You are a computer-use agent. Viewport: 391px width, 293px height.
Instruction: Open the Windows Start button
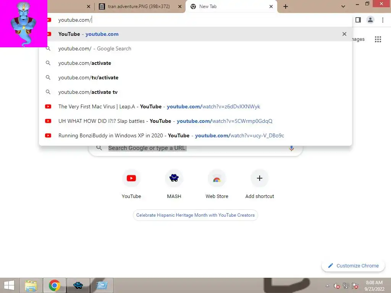point(9,285)
